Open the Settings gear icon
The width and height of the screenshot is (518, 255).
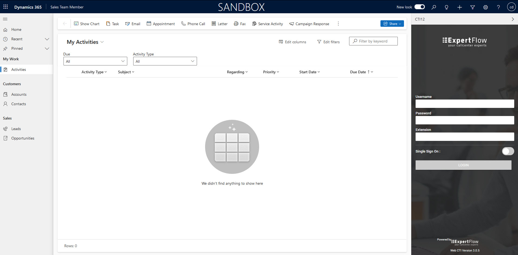pyautogui.click(x=485, y=7)
